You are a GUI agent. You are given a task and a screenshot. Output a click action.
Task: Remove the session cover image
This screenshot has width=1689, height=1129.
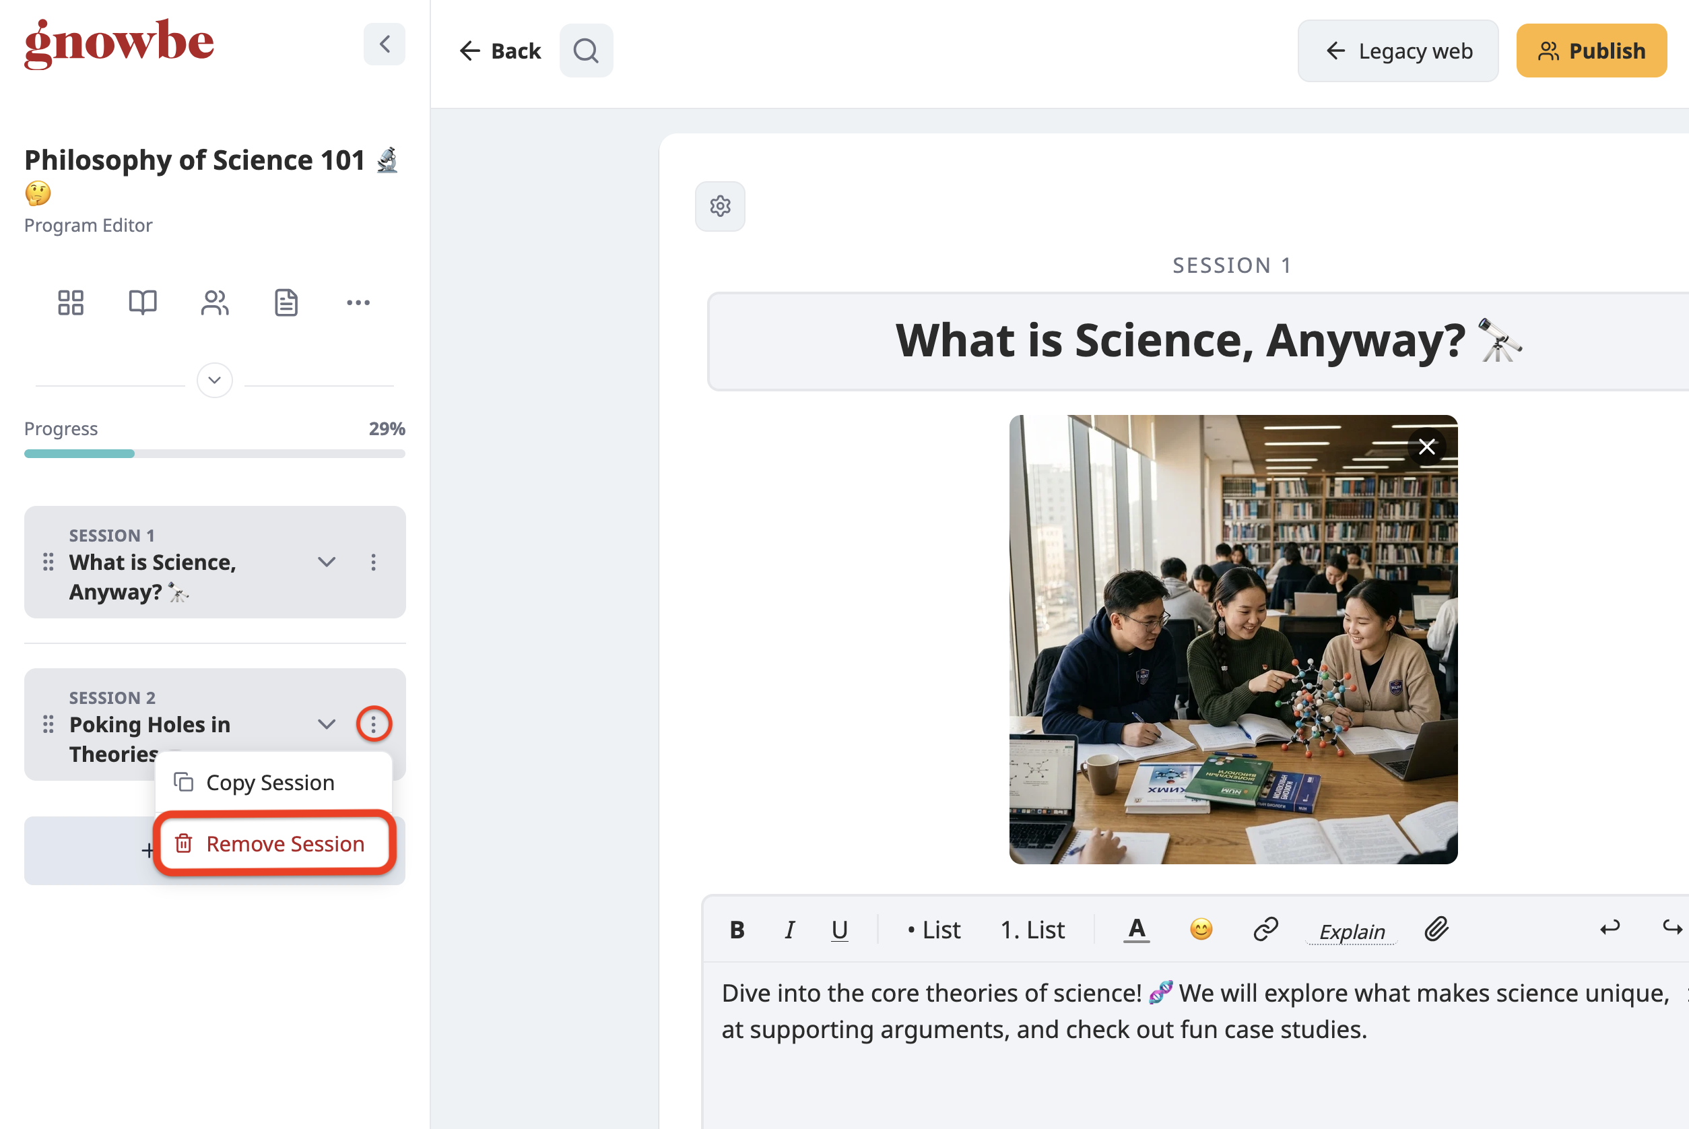tap(1426, 447)
